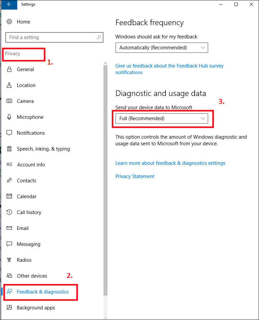Click the Notifications speech bubble icon
This screenshot has width=259, height=320.
click(x=9, y=133)
